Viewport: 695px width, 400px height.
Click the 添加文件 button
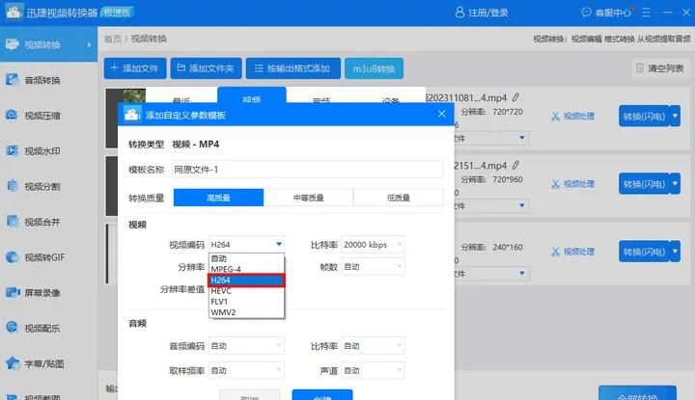click(135, 68)
